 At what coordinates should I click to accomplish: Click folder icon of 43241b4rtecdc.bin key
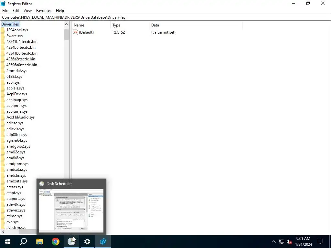click(3, 42)
